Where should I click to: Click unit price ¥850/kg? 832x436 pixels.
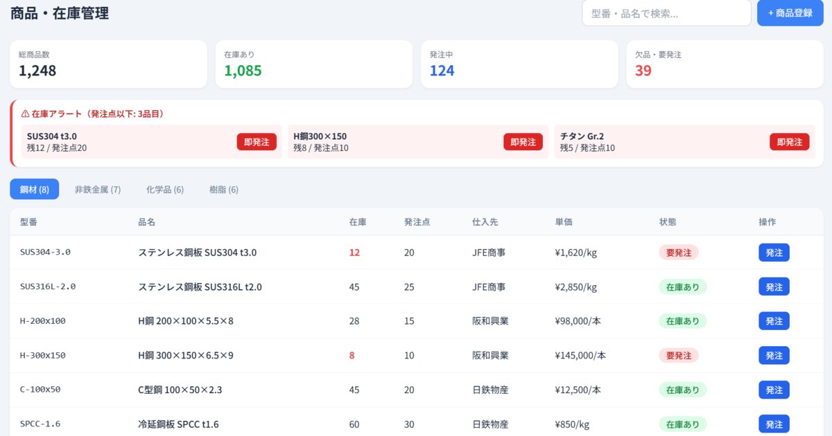[x=573, y=424]
